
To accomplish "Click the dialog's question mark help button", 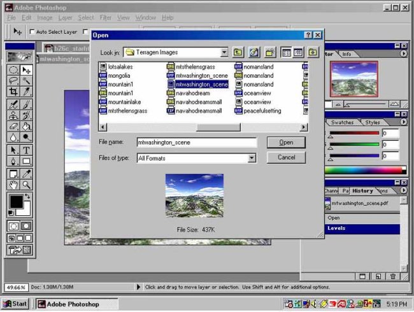I will (308, 35).
